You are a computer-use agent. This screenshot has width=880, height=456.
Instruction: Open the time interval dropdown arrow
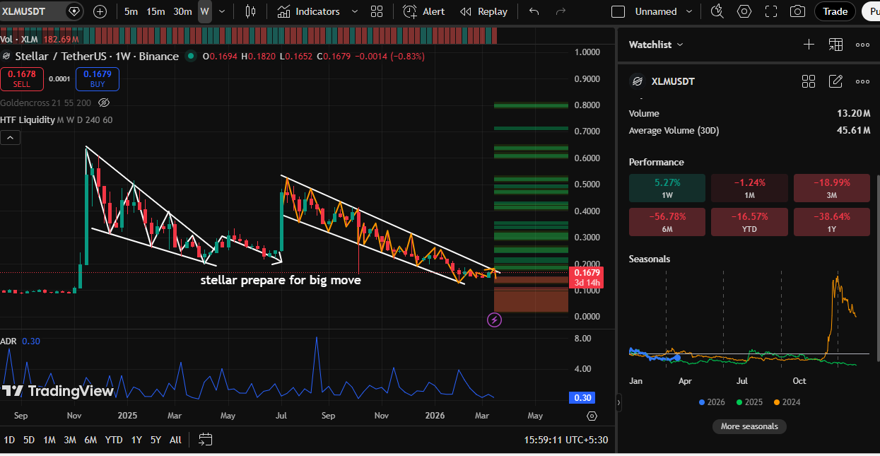pyautogui.click(x=223, y=11)
